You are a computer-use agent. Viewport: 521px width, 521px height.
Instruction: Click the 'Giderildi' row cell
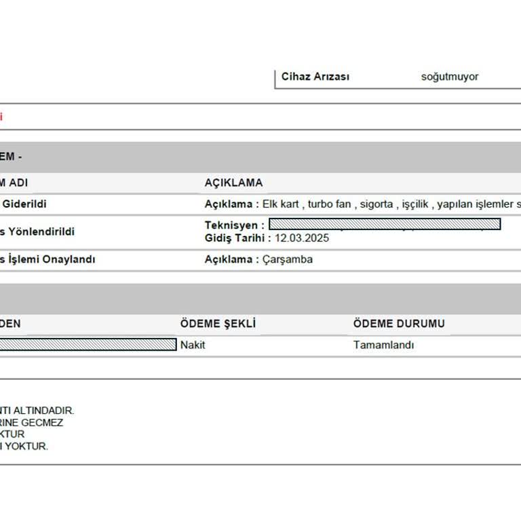pyautogui.click(x=24, y=204)
